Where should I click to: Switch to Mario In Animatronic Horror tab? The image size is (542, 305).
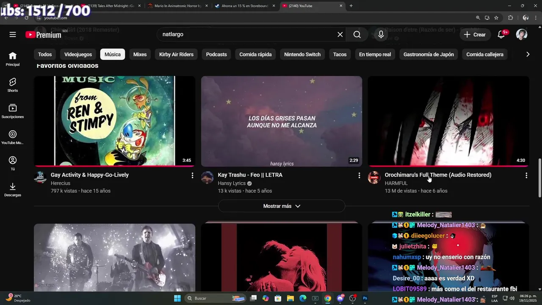tap(177, 6)
